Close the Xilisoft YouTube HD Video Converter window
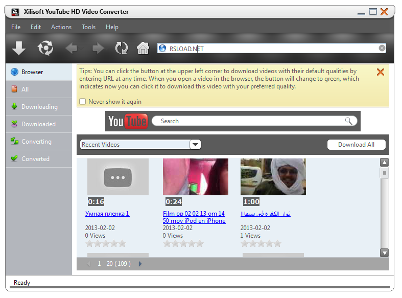This screenshot has width=402, height=298. [x=384, y=12]
